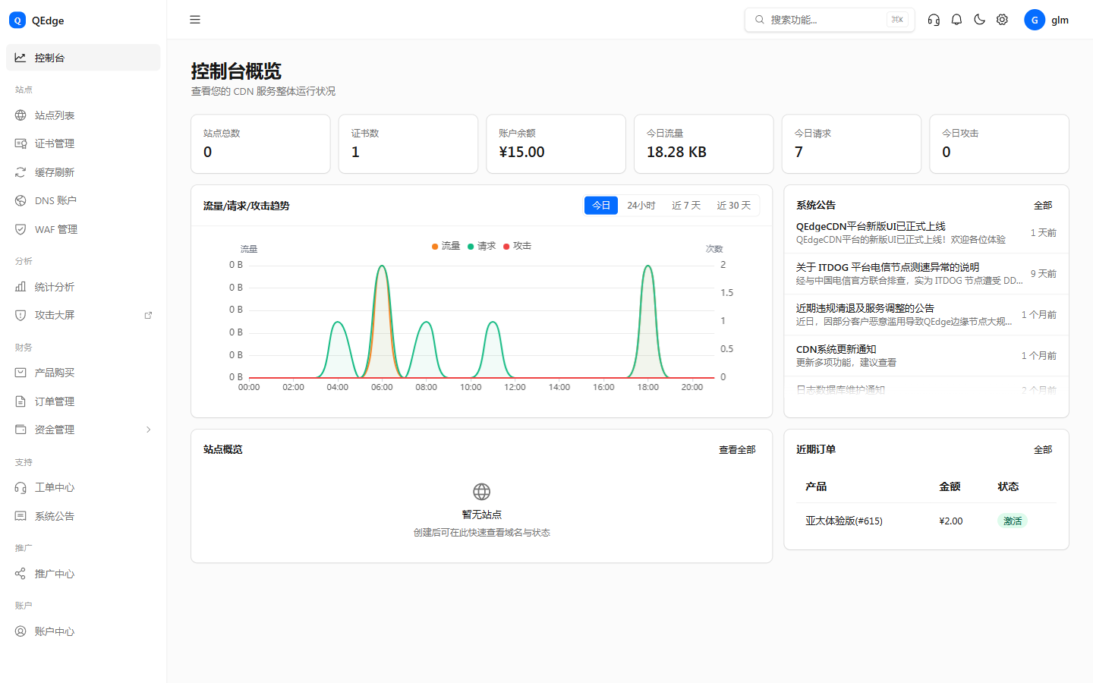Click 全部 link in 近期订单
This screenshot has width=1093, height=683.
[1043, 450]
